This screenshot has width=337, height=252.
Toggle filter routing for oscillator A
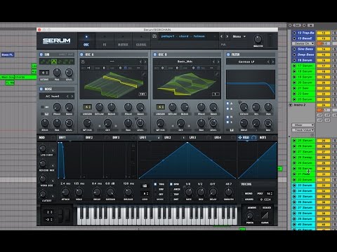click(227, 103)
